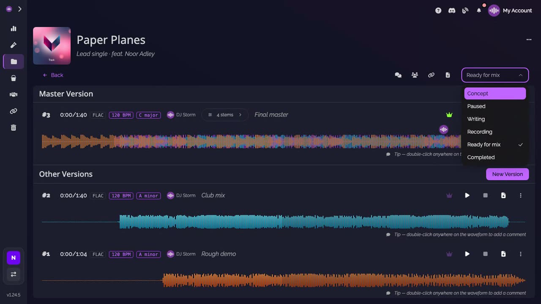Open the shopping bucket sidebar icon
The height and width of the screenshot is (304, 541).
pos(14,78)
